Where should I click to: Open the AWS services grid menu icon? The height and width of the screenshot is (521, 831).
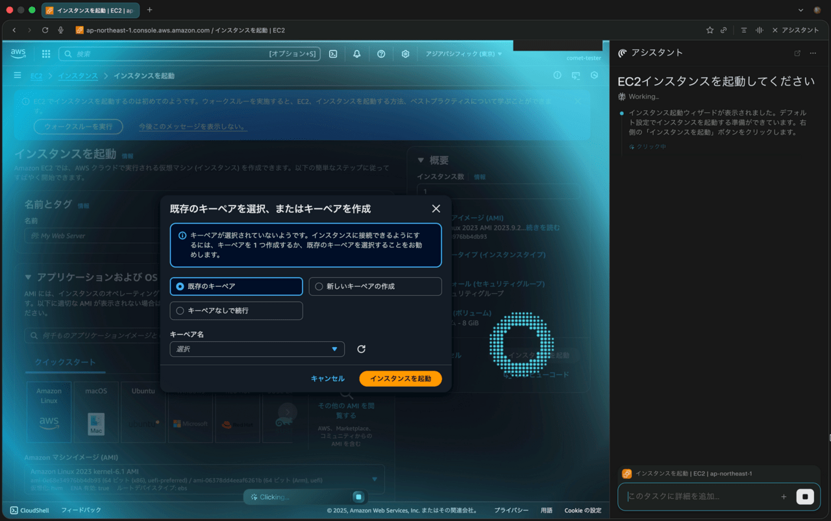[46, 54]
